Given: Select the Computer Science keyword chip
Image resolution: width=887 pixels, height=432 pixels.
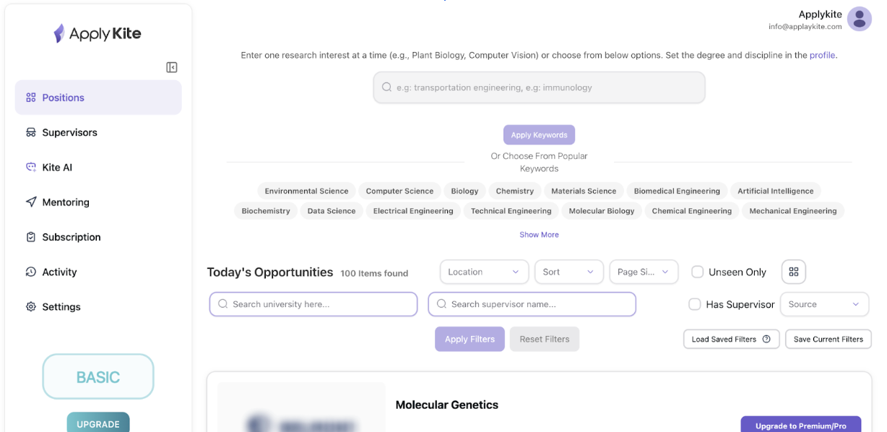Looking at the screenshot, I should coord(399,191).
